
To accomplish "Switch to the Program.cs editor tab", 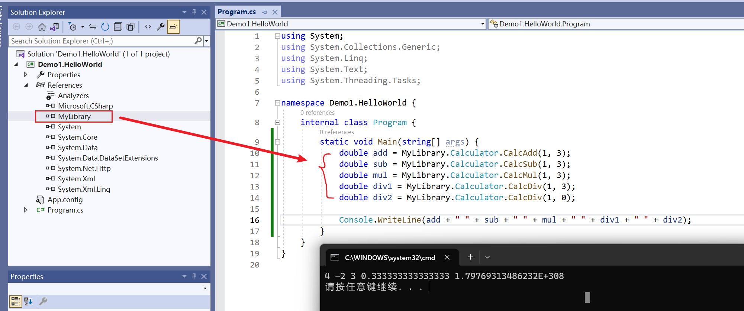I will click(x=237, y=12).
